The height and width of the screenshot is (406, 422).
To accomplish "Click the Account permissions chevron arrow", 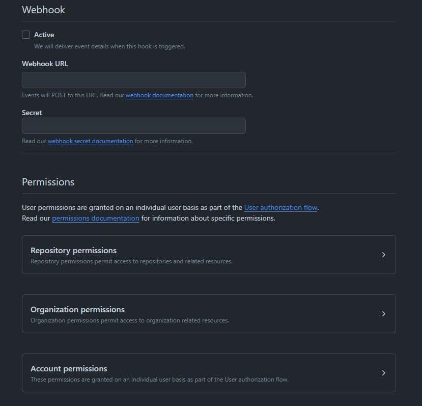I will point(384,373).
